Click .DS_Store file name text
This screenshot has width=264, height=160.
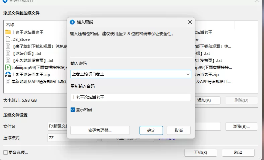coord(20,39)
